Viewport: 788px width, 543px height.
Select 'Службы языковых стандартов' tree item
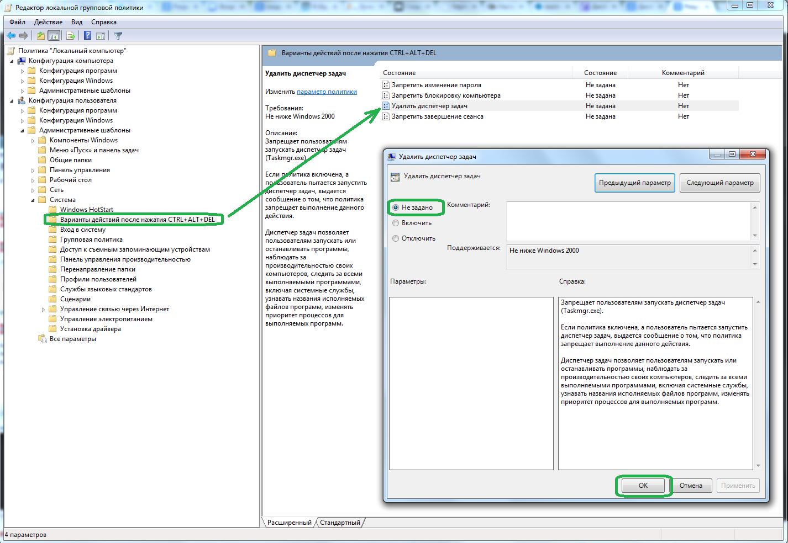[x=106, y=289]
